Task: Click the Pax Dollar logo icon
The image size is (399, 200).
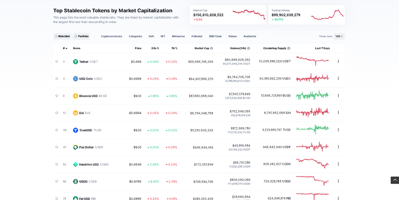Action: coord(75,147)
